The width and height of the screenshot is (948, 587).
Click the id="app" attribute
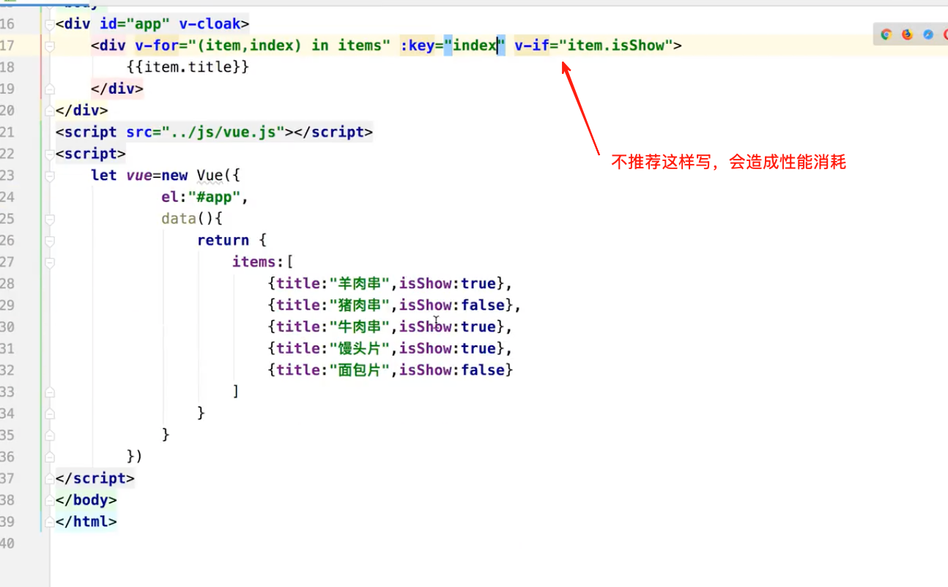pos(135,24)
